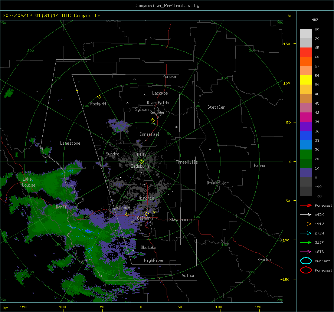Click the yellow diamond marker above Calgary label
Screen dimensions: 334x312
(x=147, y=214)
